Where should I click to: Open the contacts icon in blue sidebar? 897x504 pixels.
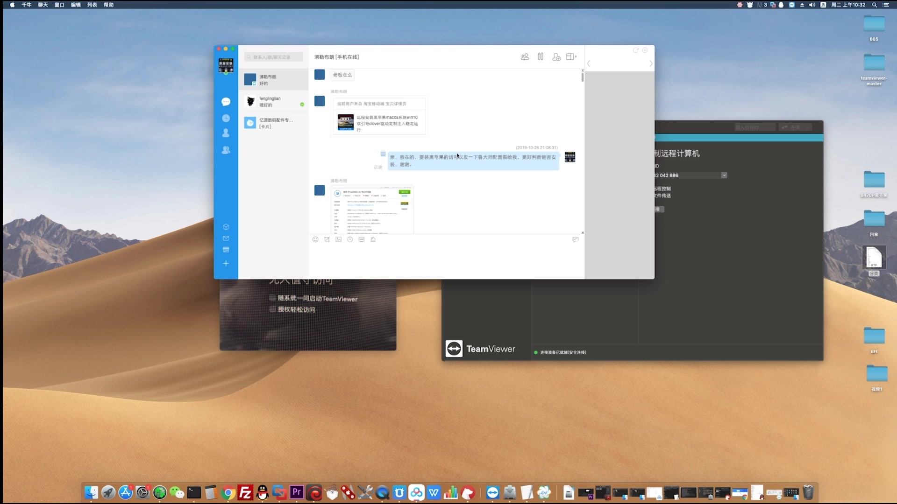[x=226, y=133]
